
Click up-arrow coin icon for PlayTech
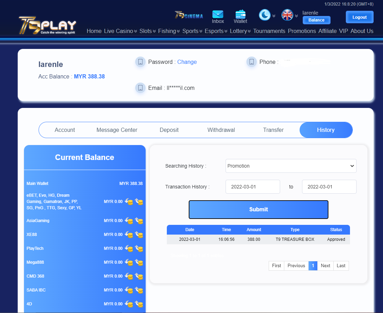click(x=139, y=248)
